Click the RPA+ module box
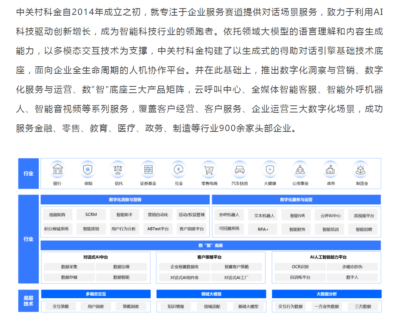The image size is (398, 327). (x=263, y=229)
